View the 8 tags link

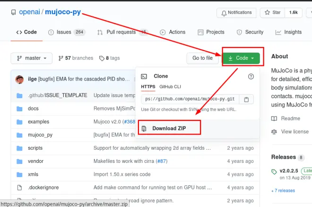tap(110, 58)
